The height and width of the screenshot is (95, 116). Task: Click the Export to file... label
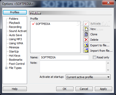(100, 45)
